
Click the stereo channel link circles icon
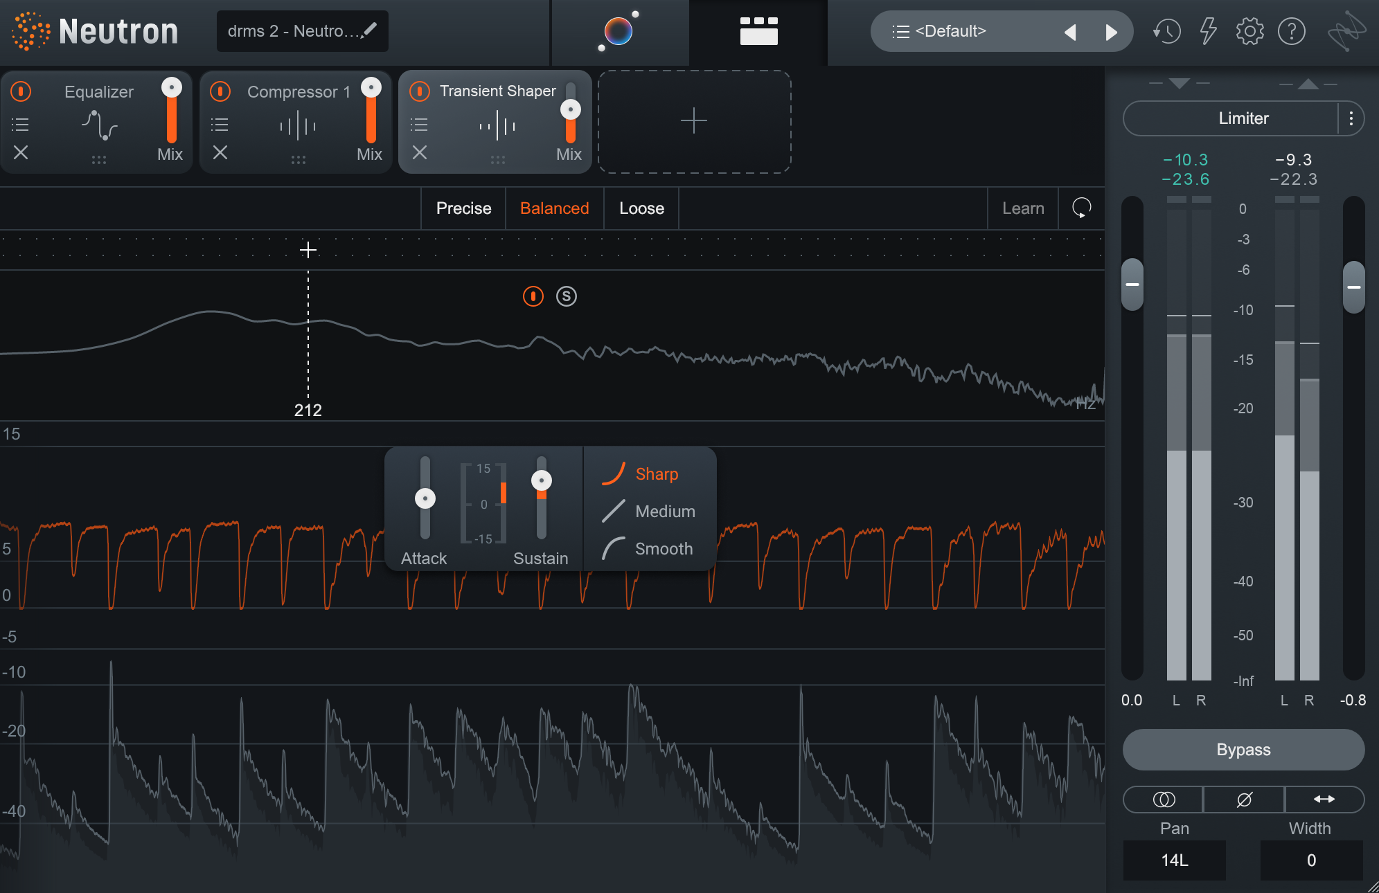1164,800
